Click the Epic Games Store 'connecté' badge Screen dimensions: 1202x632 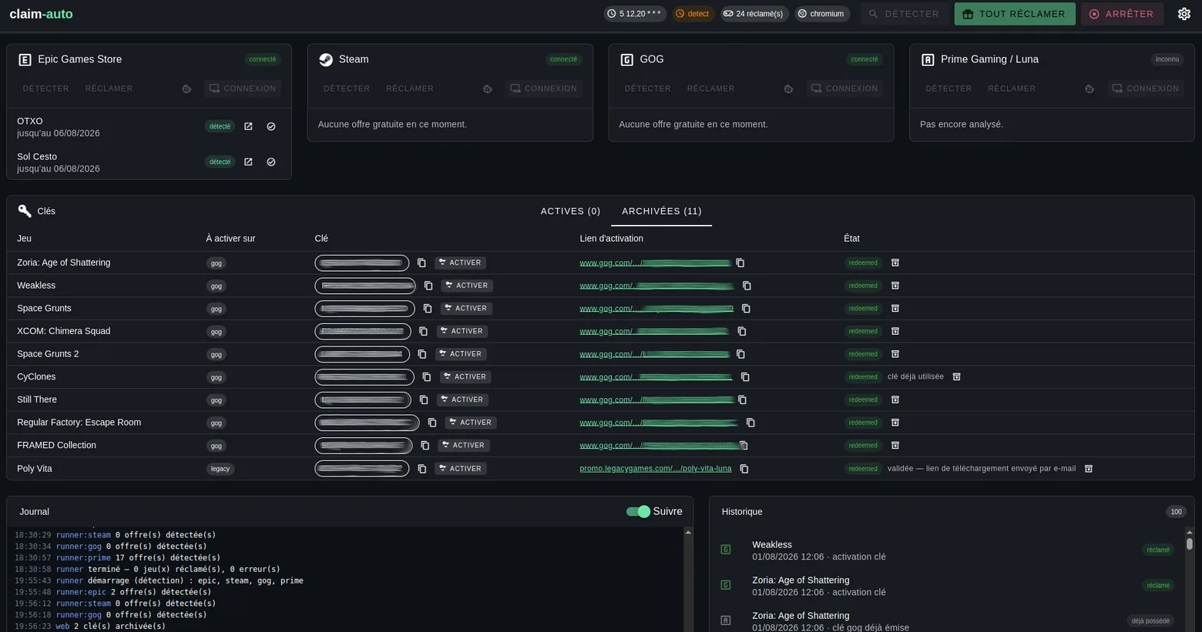[263, 59]
